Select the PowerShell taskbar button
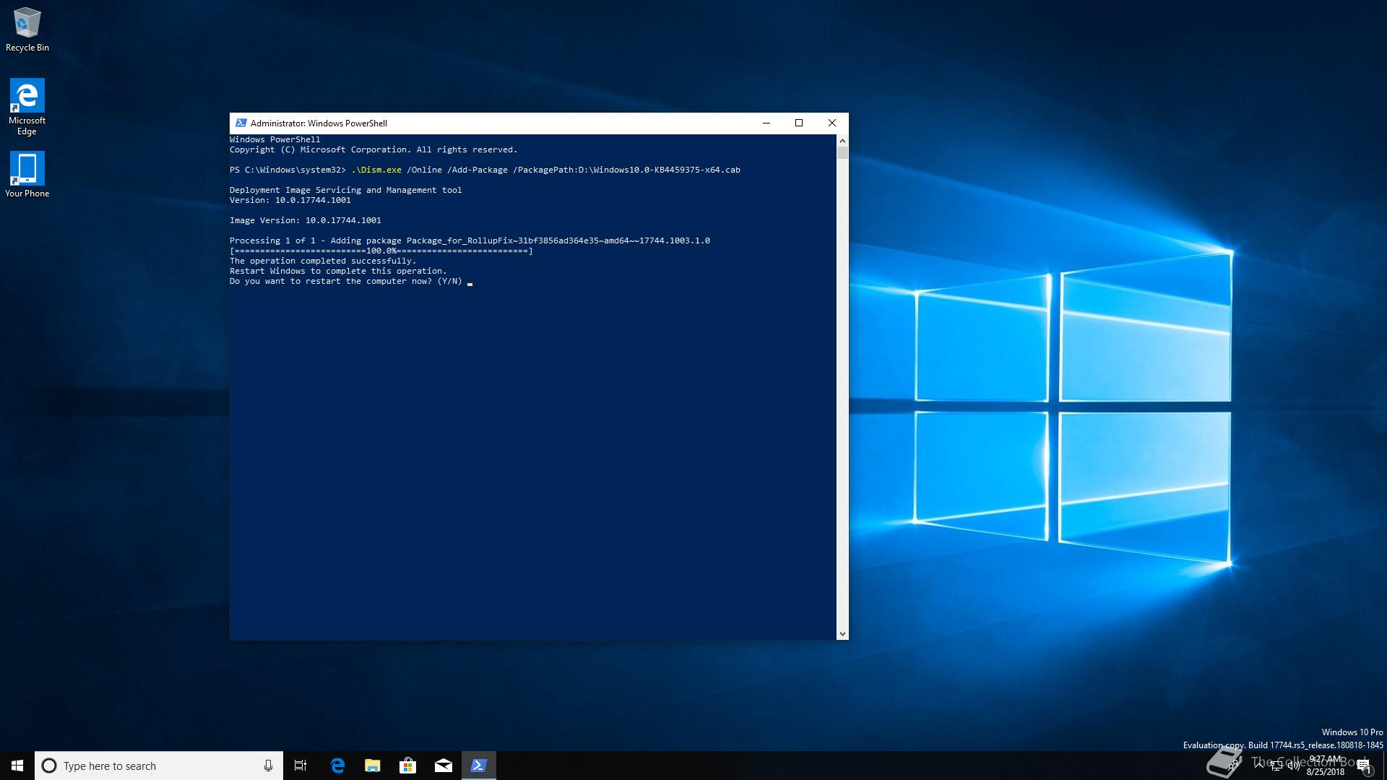This screenshot has height=780, width=1387. [x=479, y=766]
